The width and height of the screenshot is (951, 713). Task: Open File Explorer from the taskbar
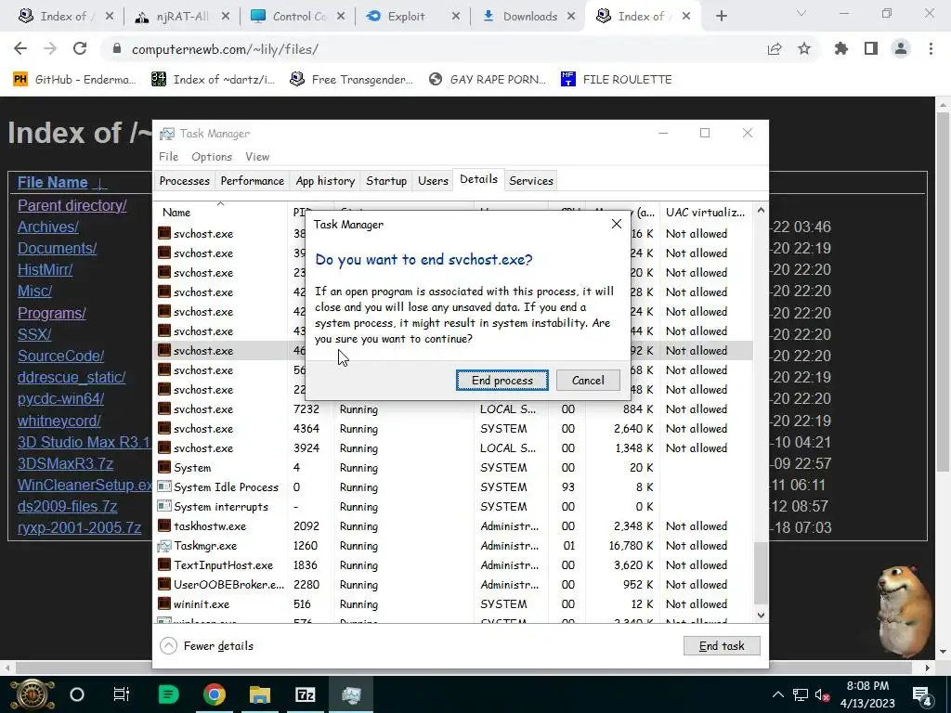(260, 694)
